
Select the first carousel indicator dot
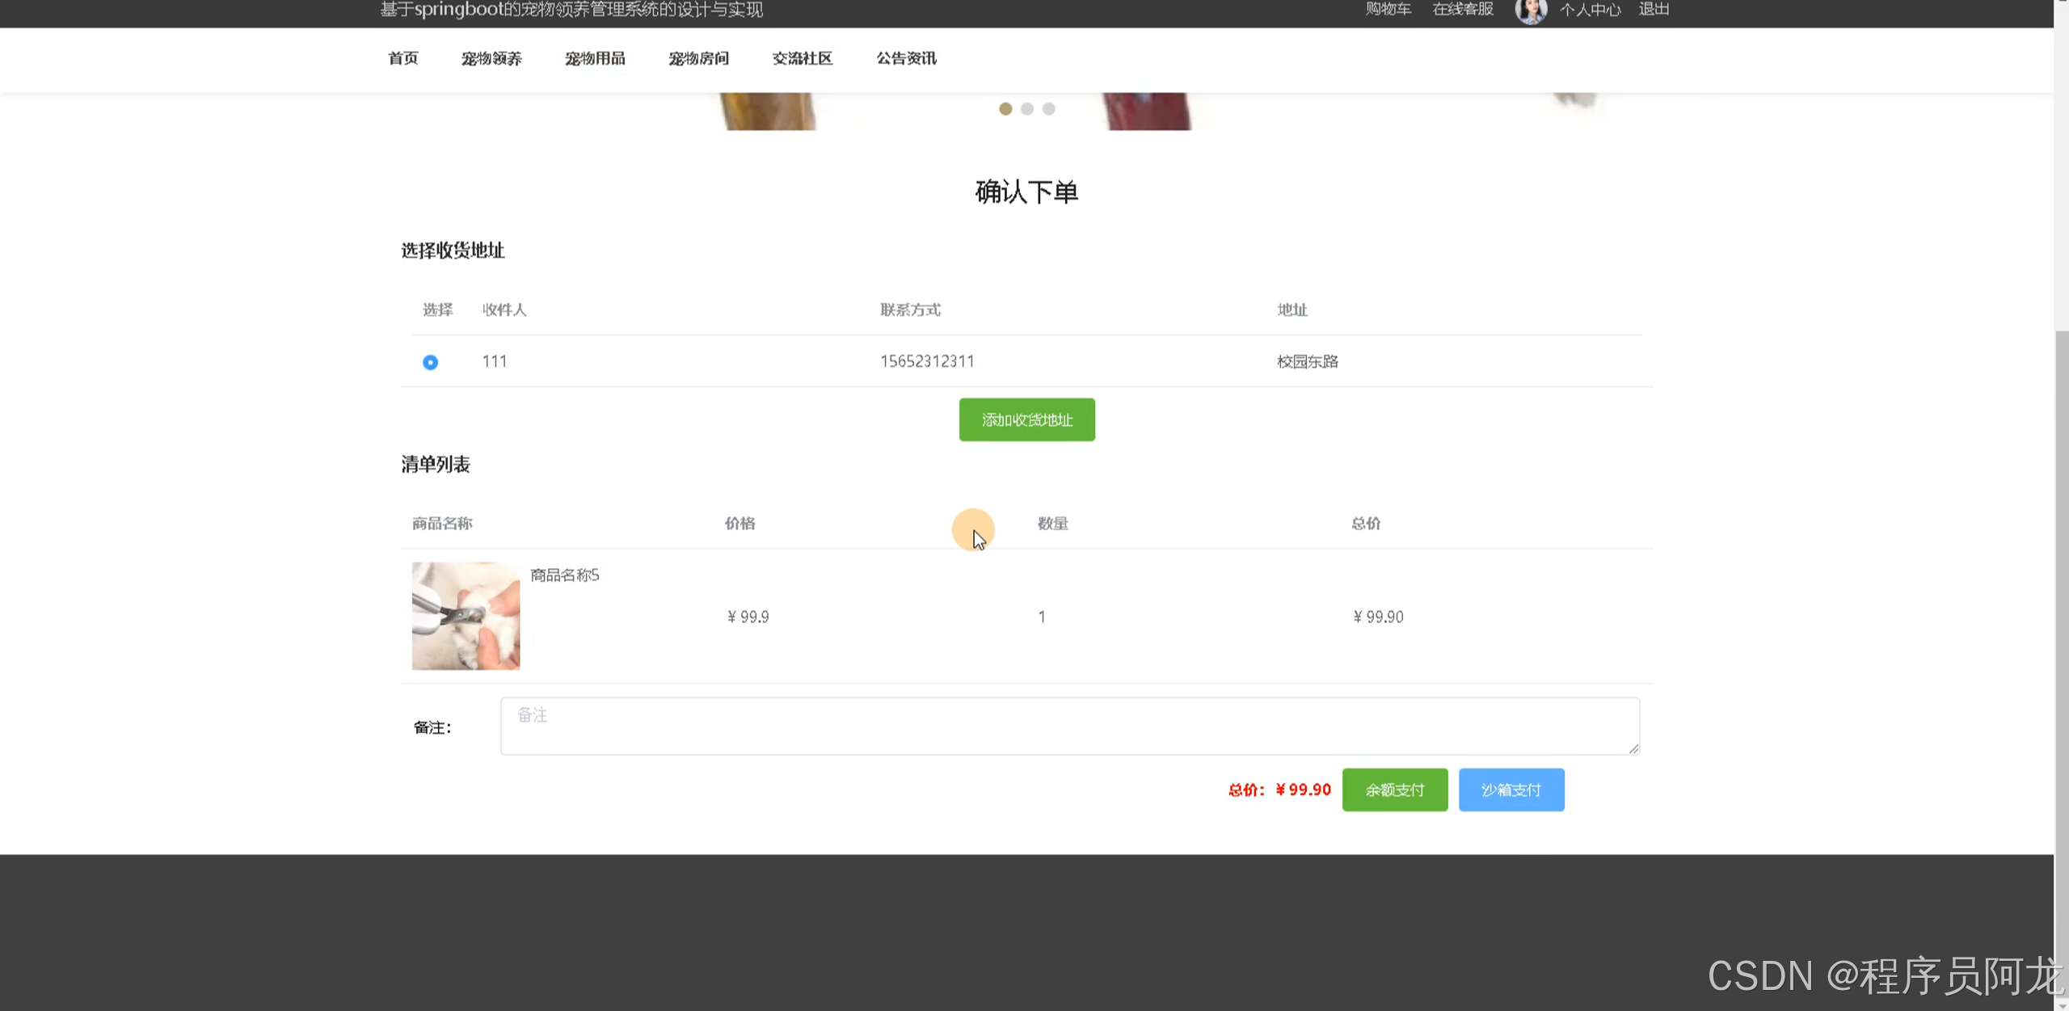tap(1005, 109)
